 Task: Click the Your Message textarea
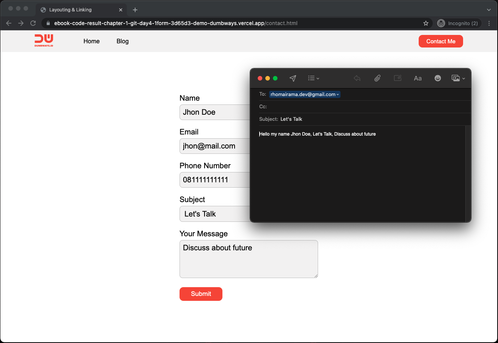249,259
